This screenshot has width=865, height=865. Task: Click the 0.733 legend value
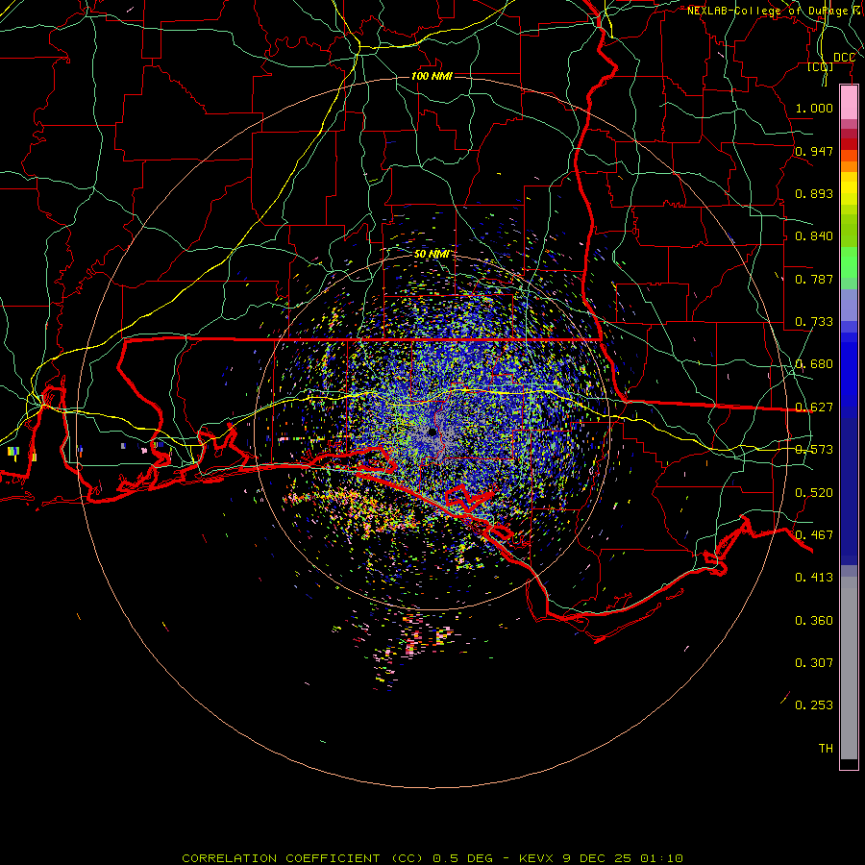(814, 322)
